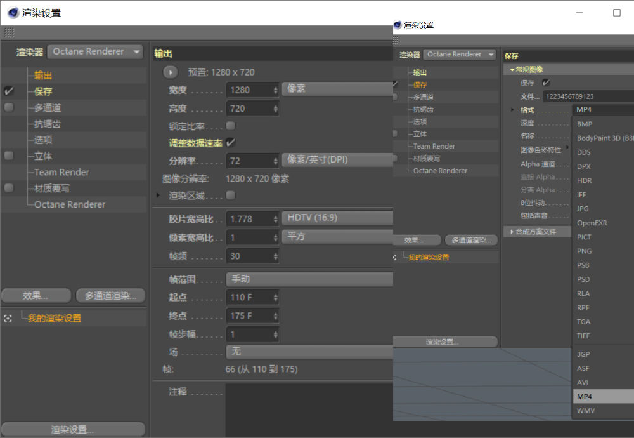
Task: Select Octane Renderer in left window tree
Action: click(70, 204)
